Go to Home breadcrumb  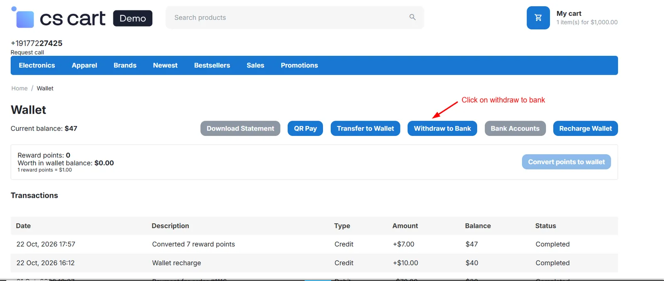click(x=20, y=88)
